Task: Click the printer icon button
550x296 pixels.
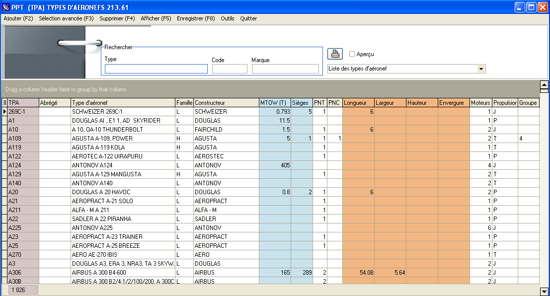Action: 335,54
